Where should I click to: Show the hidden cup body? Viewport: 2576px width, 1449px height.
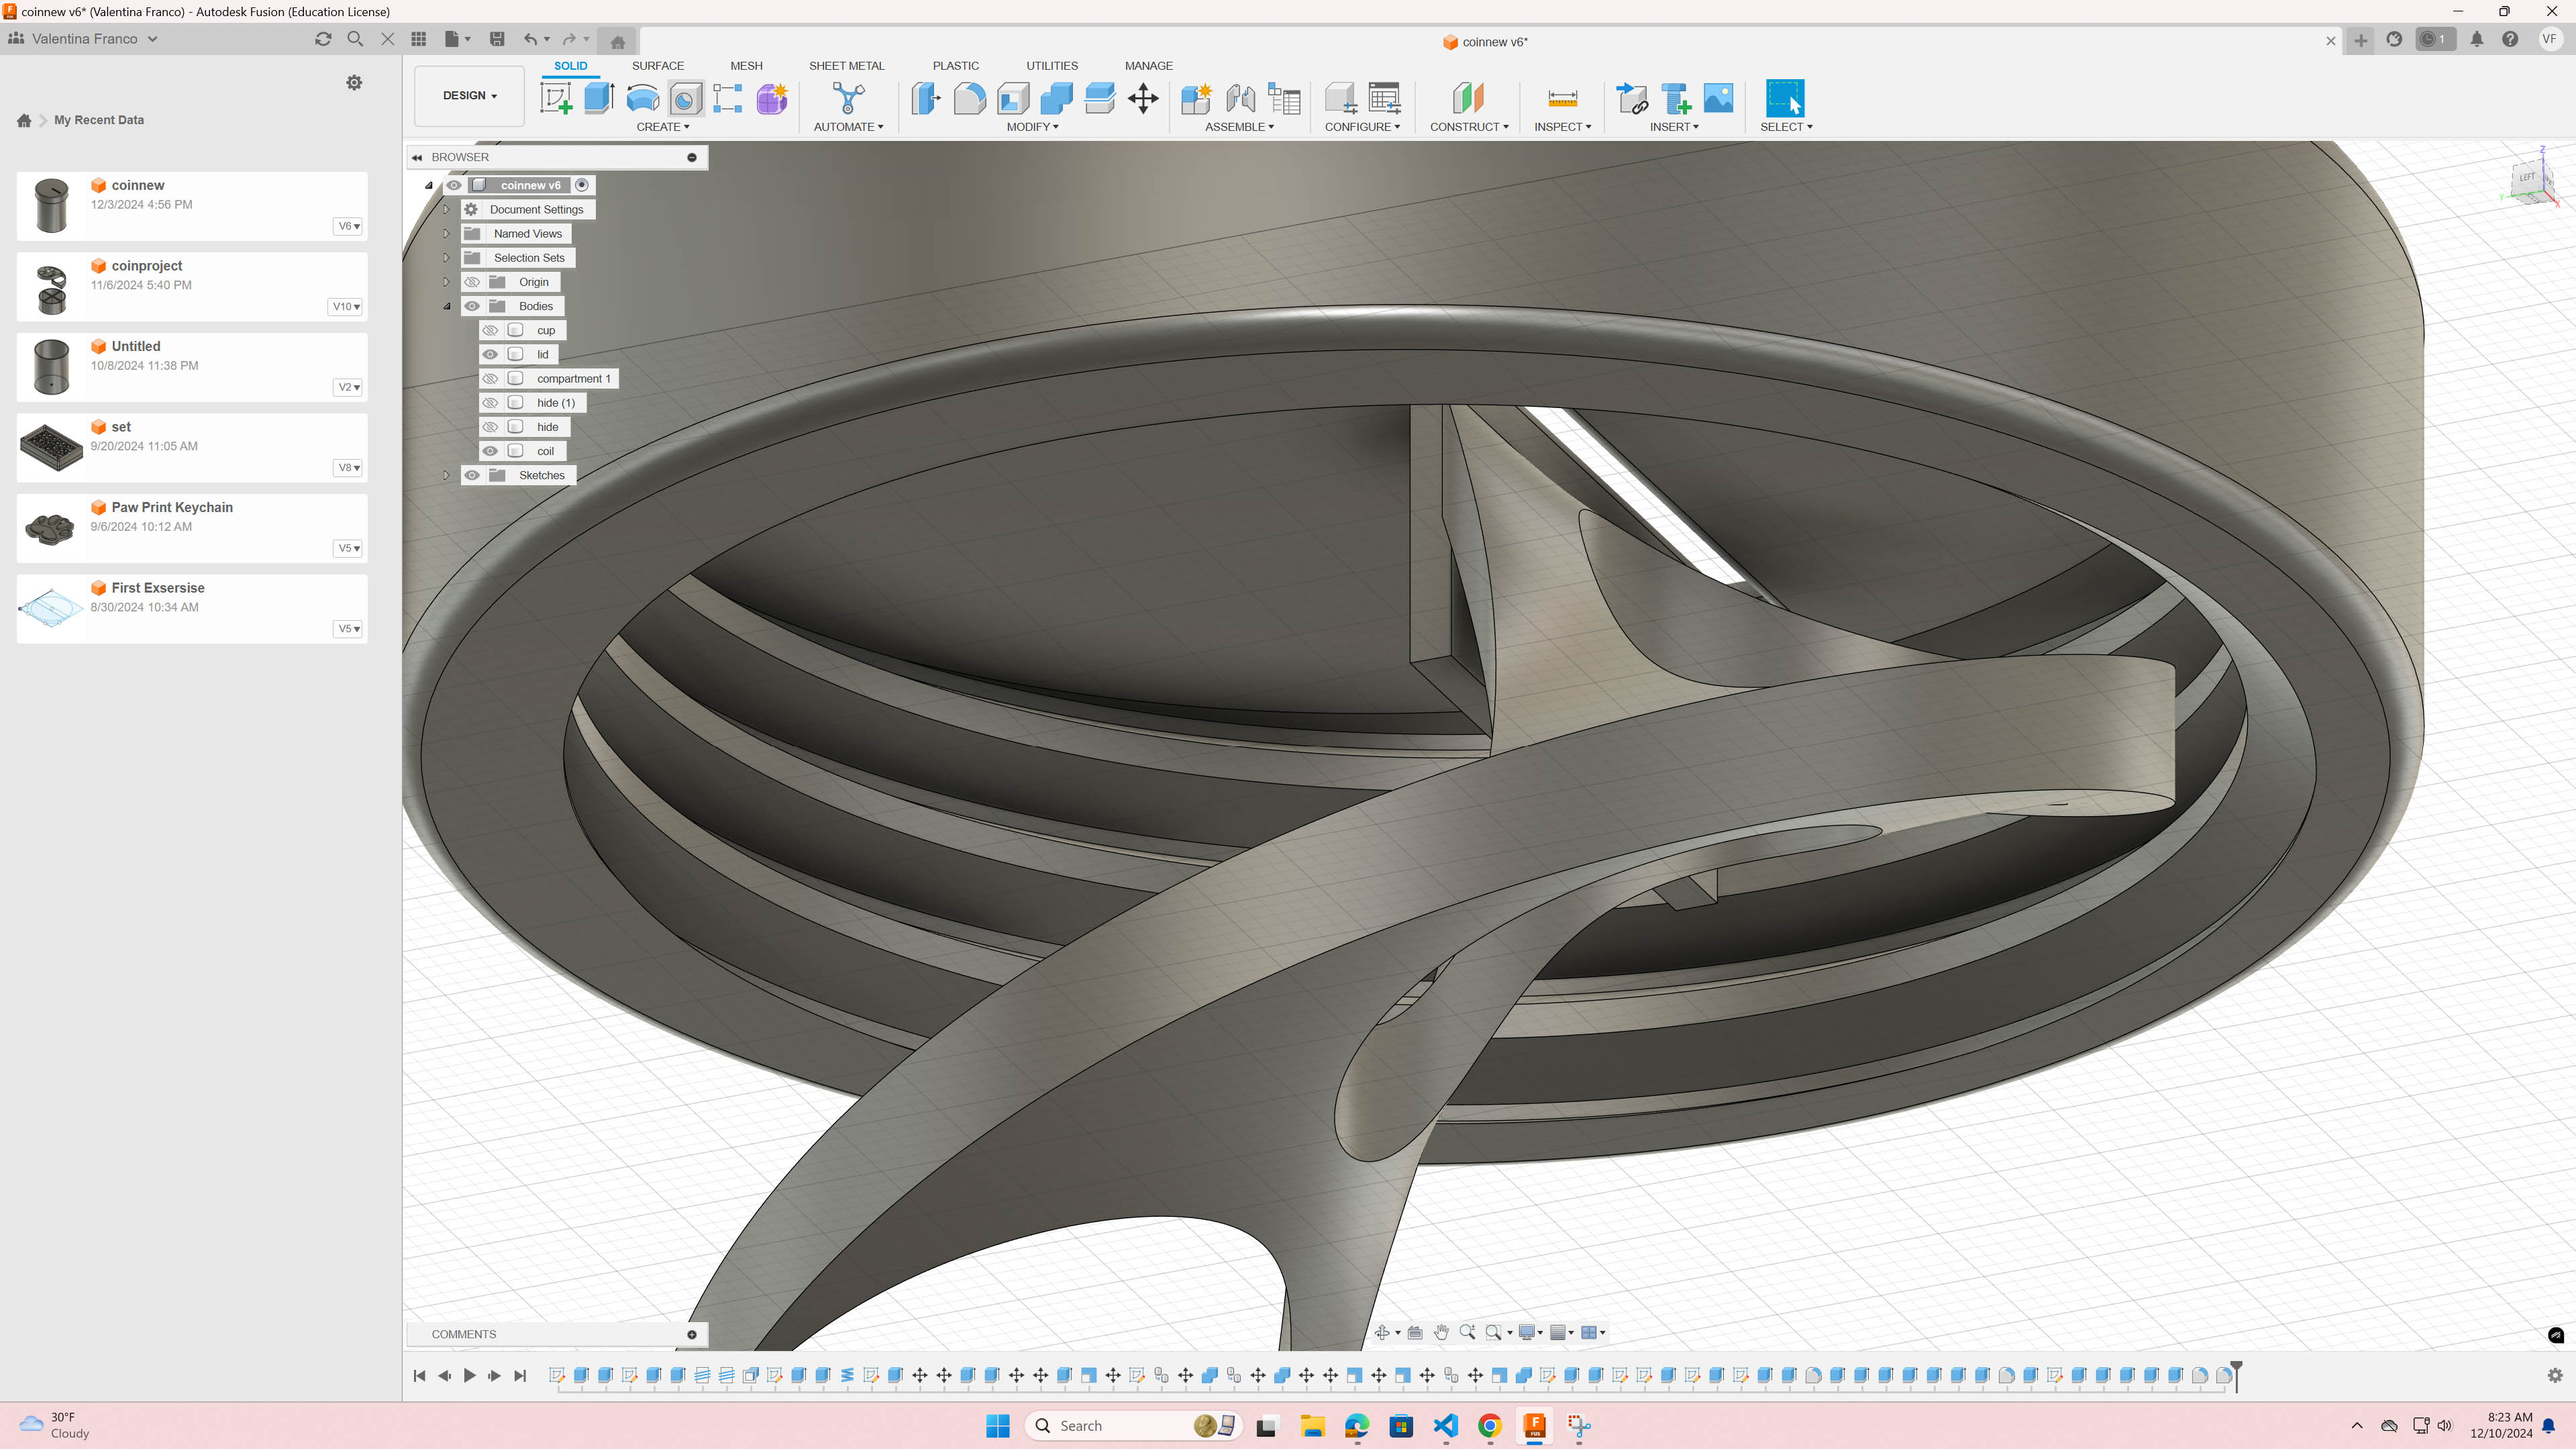point(490,330)
